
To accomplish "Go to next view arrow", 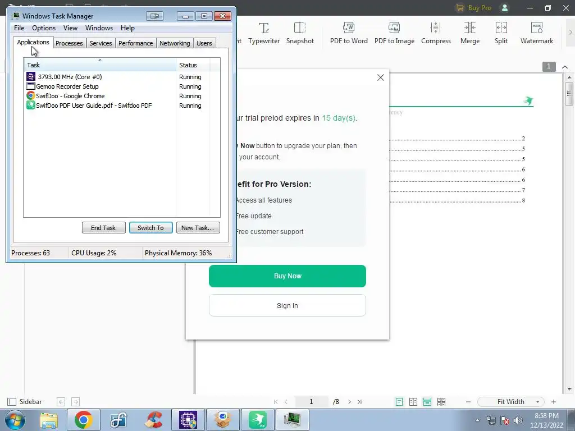I will tap(76, 402).
